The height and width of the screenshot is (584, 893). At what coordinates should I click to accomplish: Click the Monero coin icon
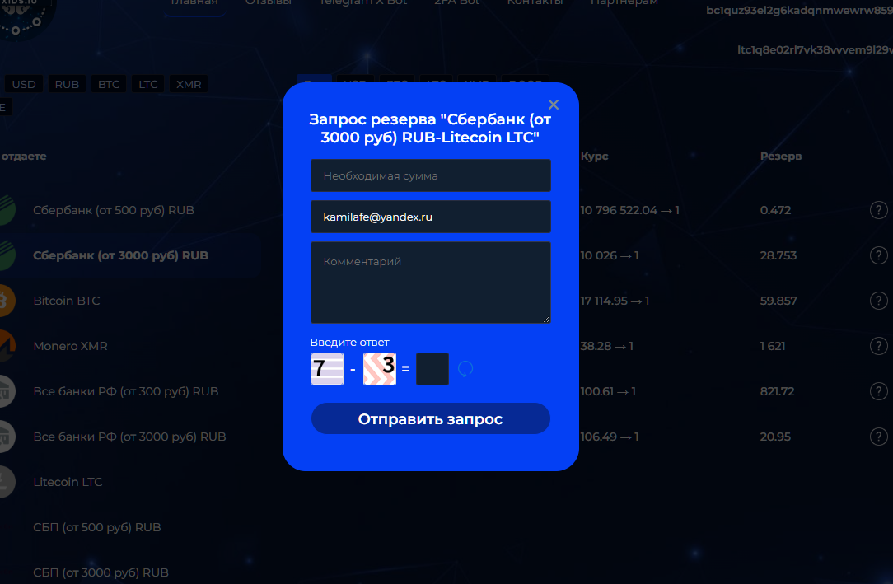(x=6, y=346)
